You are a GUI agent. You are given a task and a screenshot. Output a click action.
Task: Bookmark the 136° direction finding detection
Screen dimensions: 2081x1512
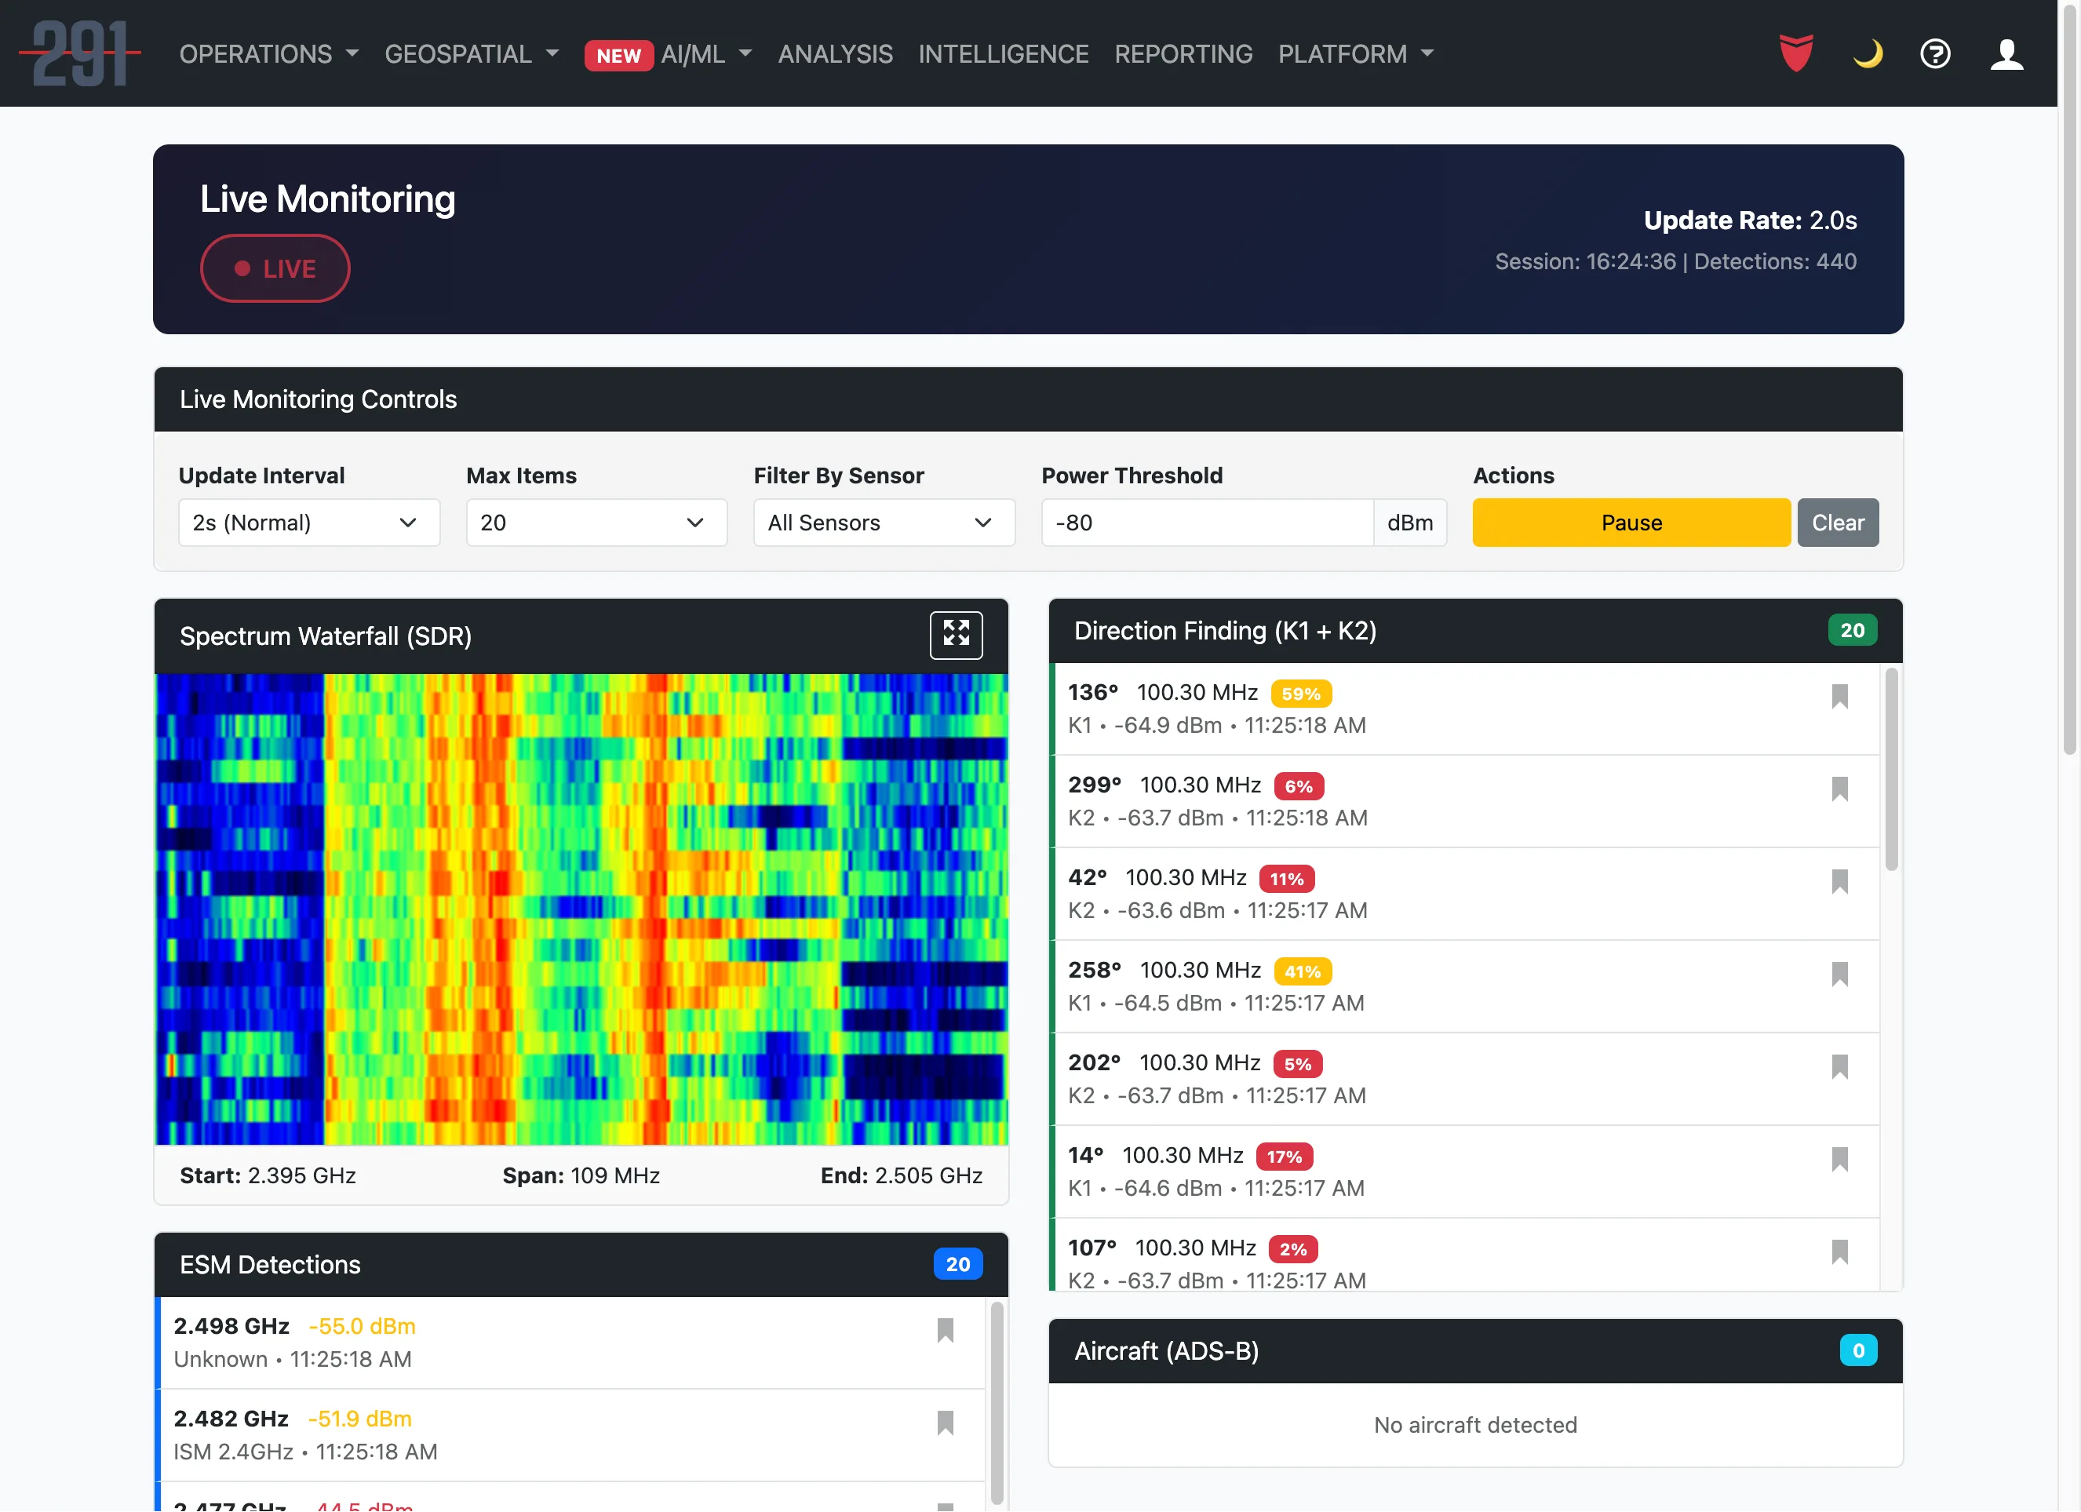1841,698
